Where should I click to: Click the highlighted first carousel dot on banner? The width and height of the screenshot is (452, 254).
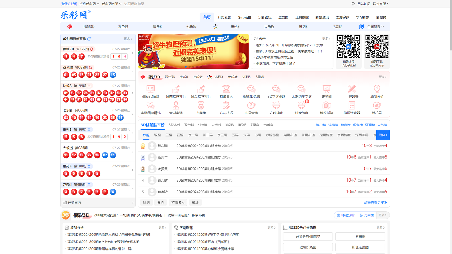186,67
